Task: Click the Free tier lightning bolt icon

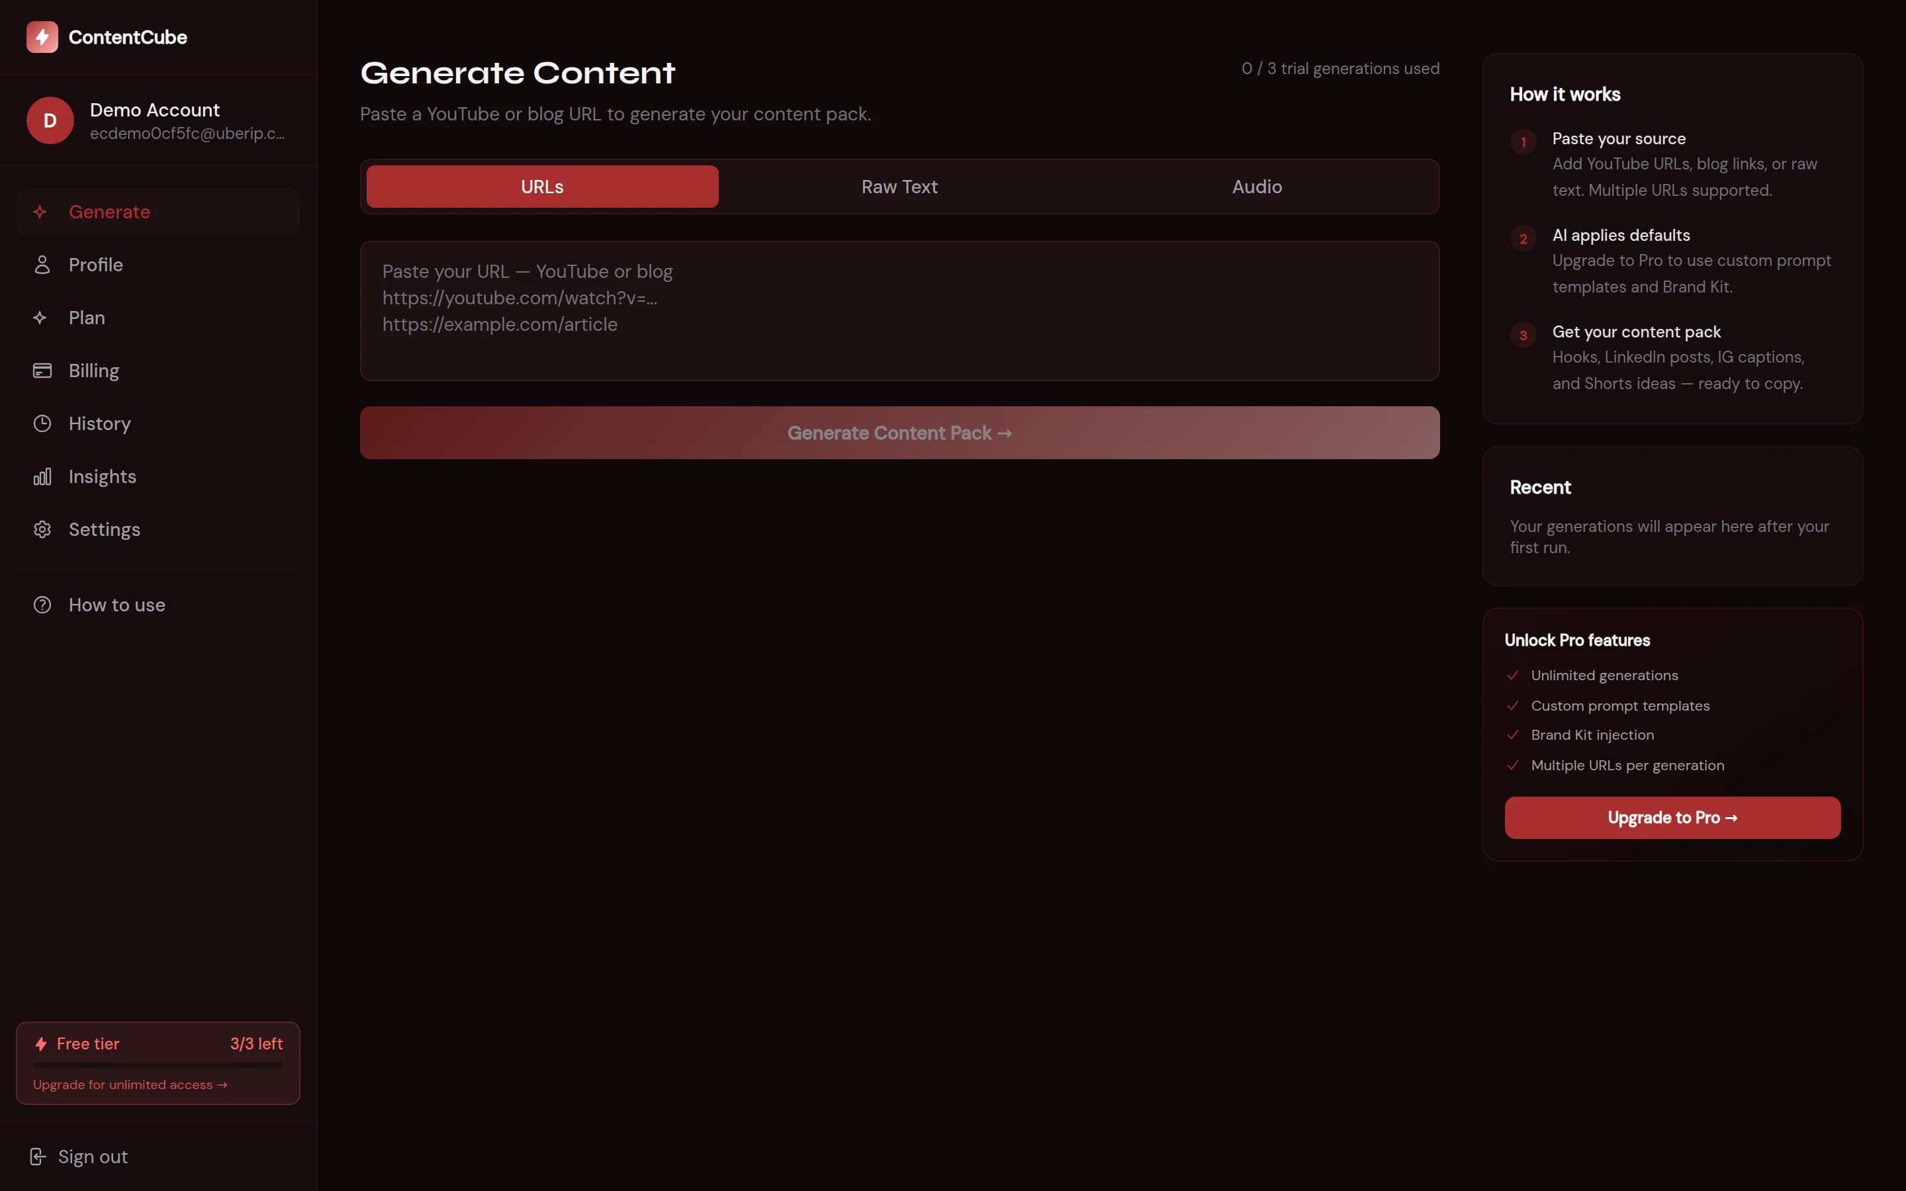Action: coord(41,1045)
